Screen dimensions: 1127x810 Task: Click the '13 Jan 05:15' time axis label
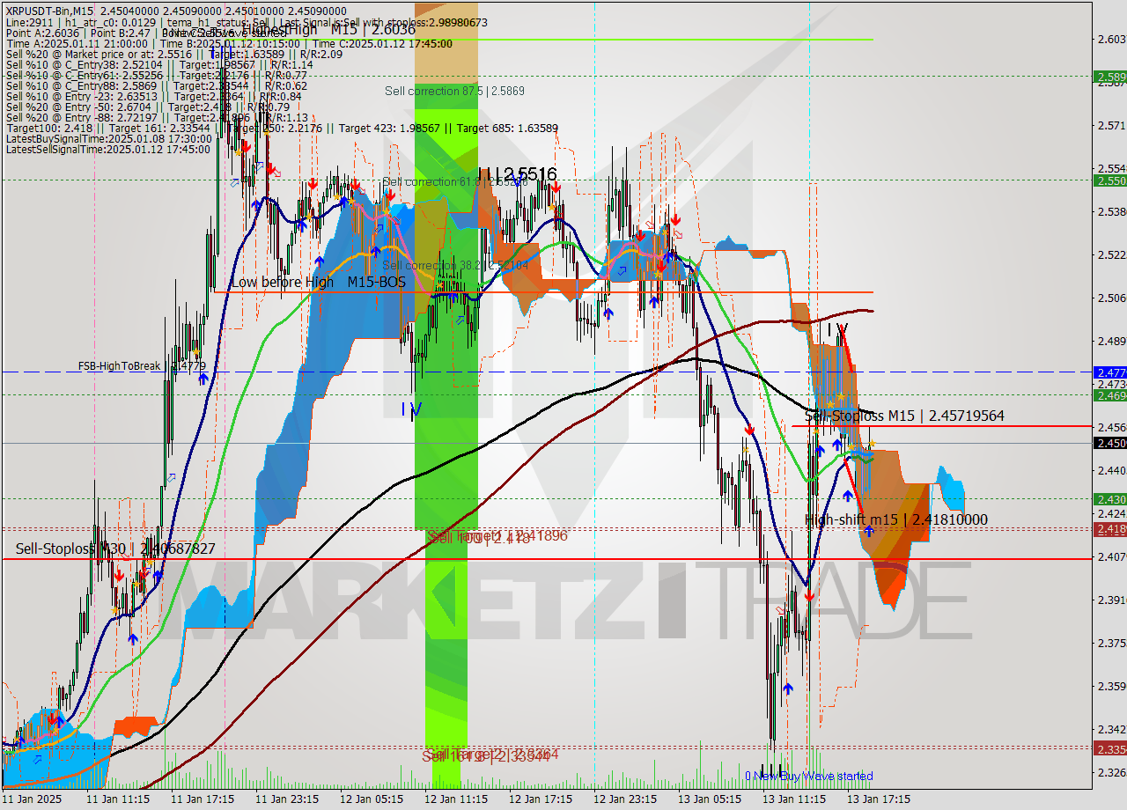click(x=710, y=799)
